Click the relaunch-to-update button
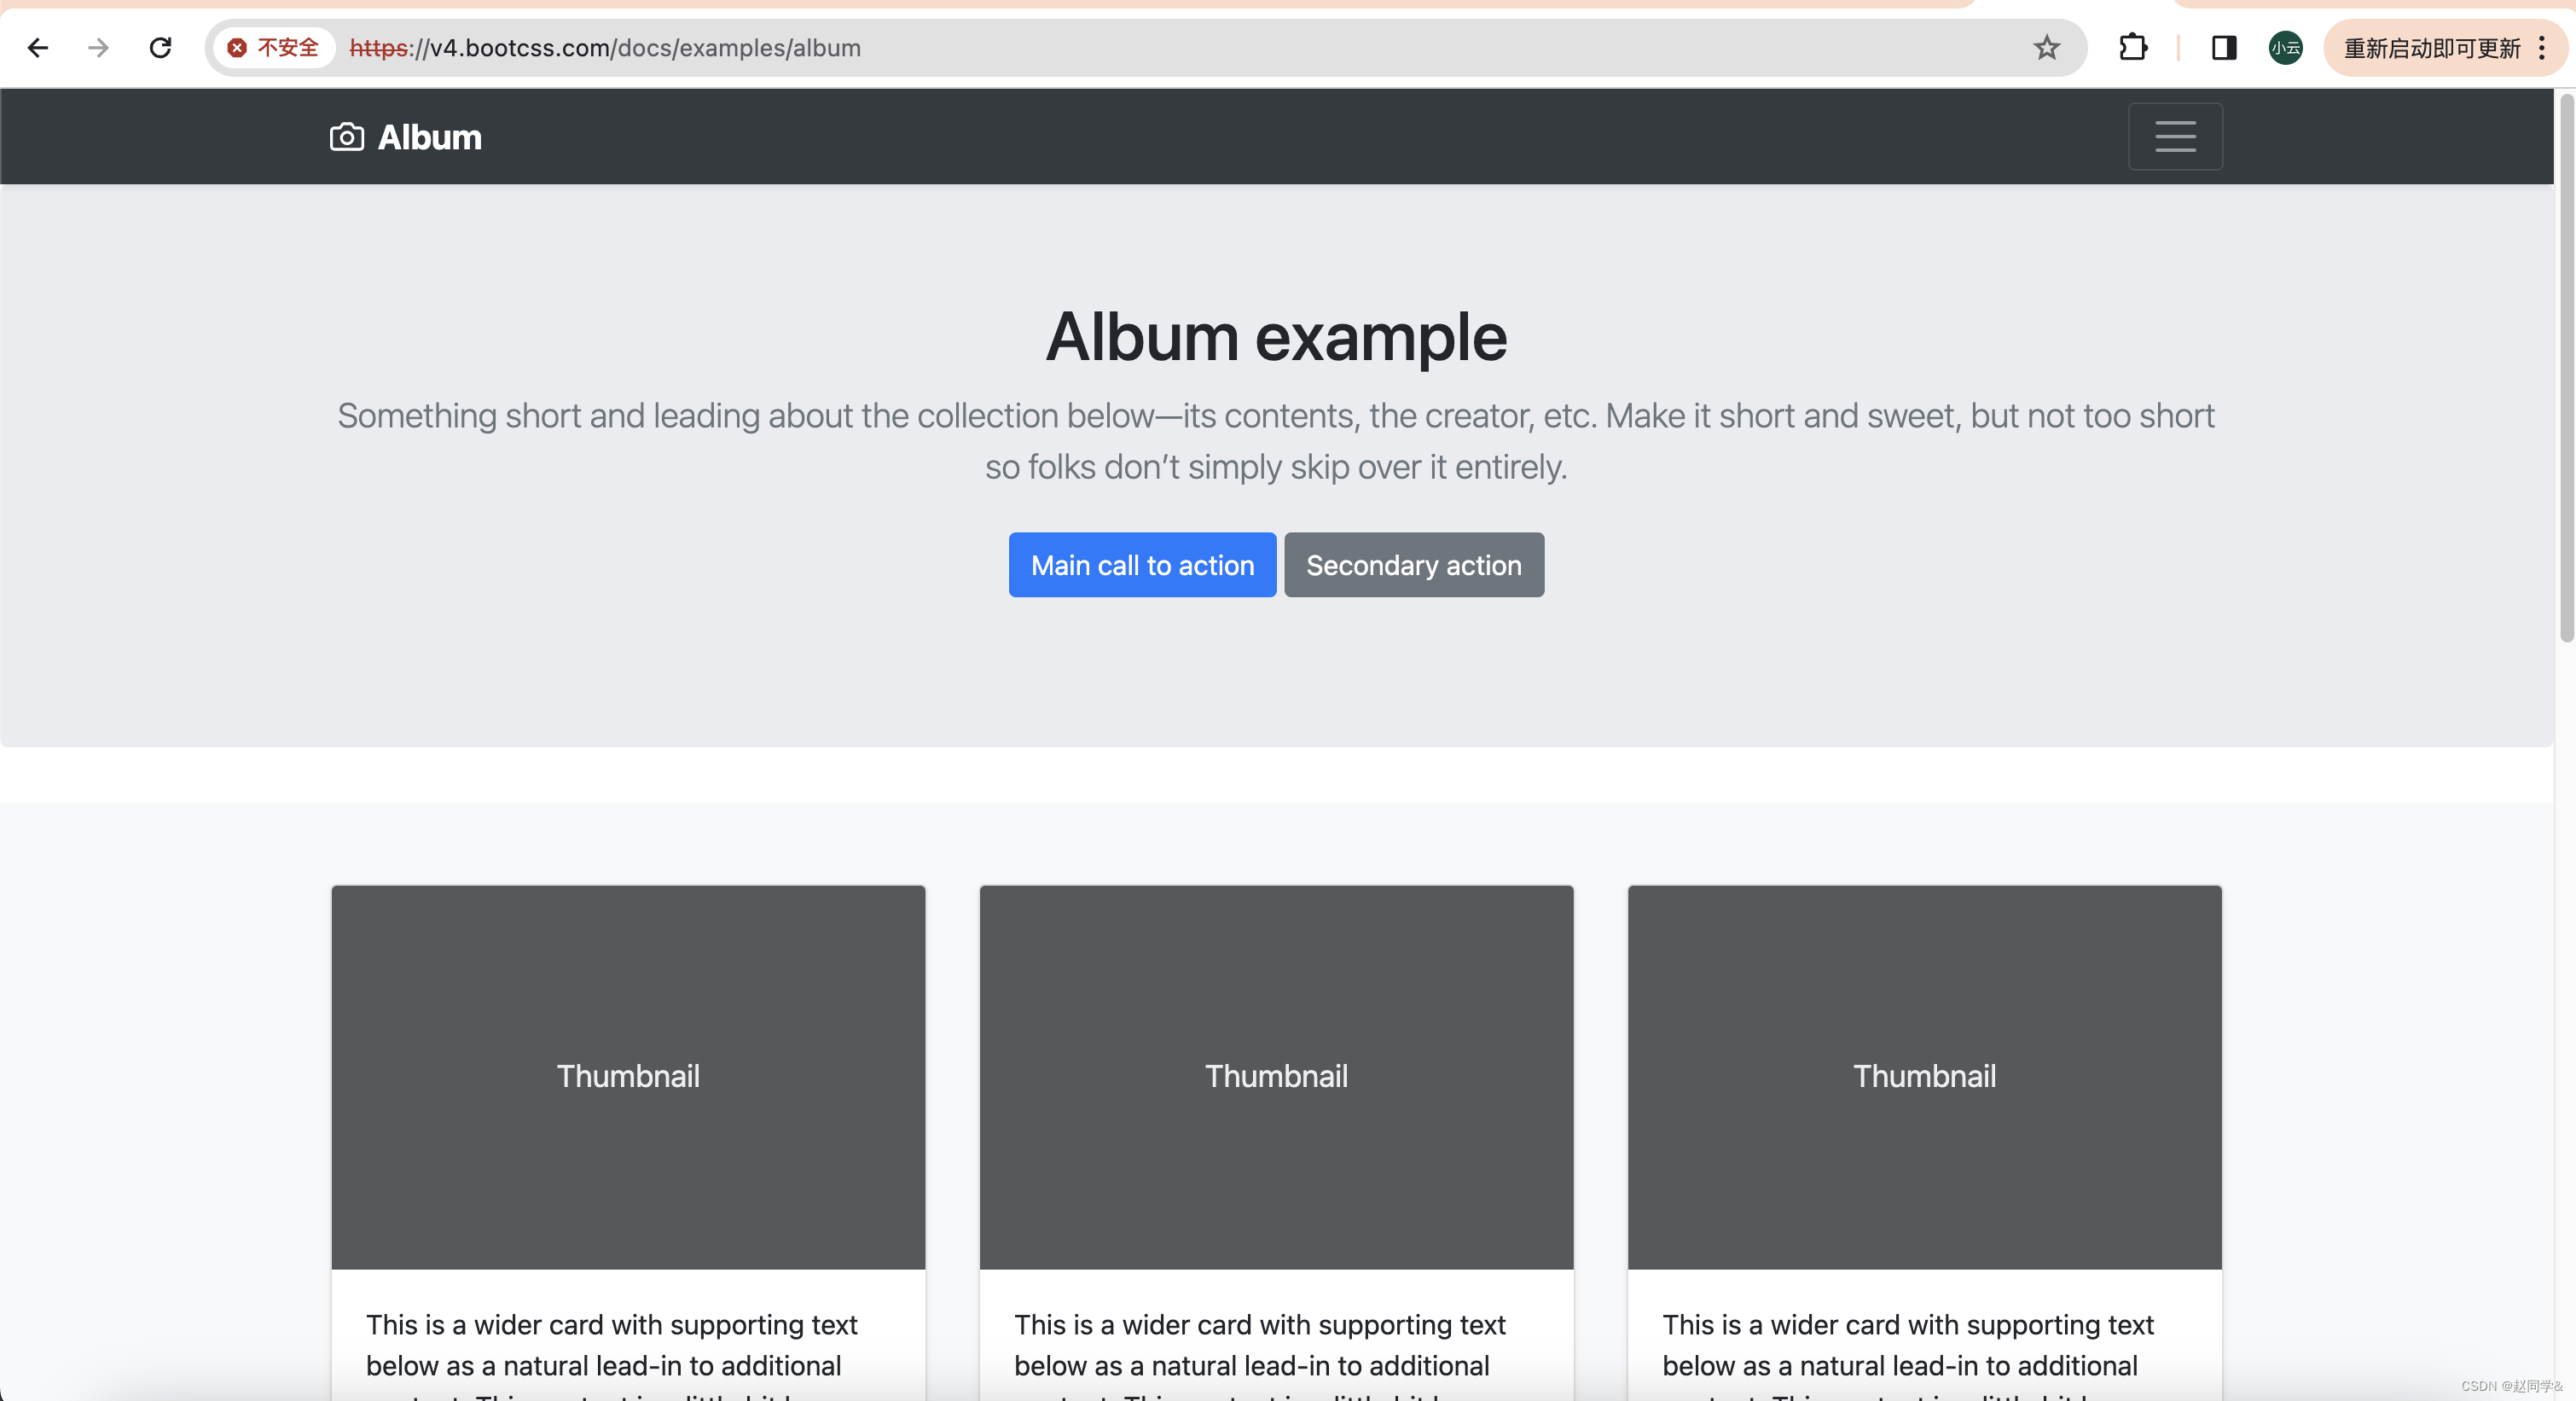Image resolution: width=2576 pixels, height=1401 pixels. (x=2430, y=48)
